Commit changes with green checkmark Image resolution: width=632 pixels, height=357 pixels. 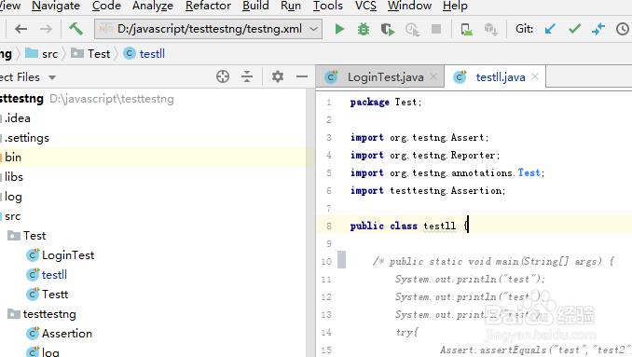(574, 29)
